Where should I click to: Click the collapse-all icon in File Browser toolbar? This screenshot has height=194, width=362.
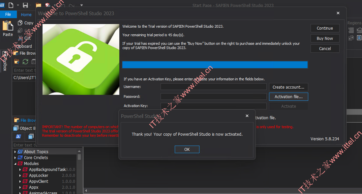pos(34,62)
